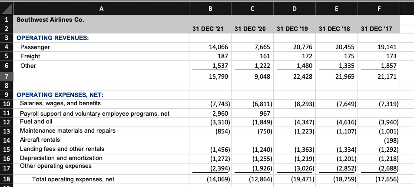The height and width of the screenshot is (187, 414).
Task: Click the freight value 161
Action: 265,56
